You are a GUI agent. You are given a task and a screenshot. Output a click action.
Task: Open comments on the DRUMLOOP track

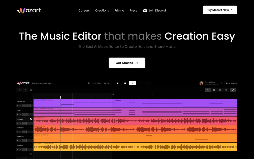tap(31, 119)
